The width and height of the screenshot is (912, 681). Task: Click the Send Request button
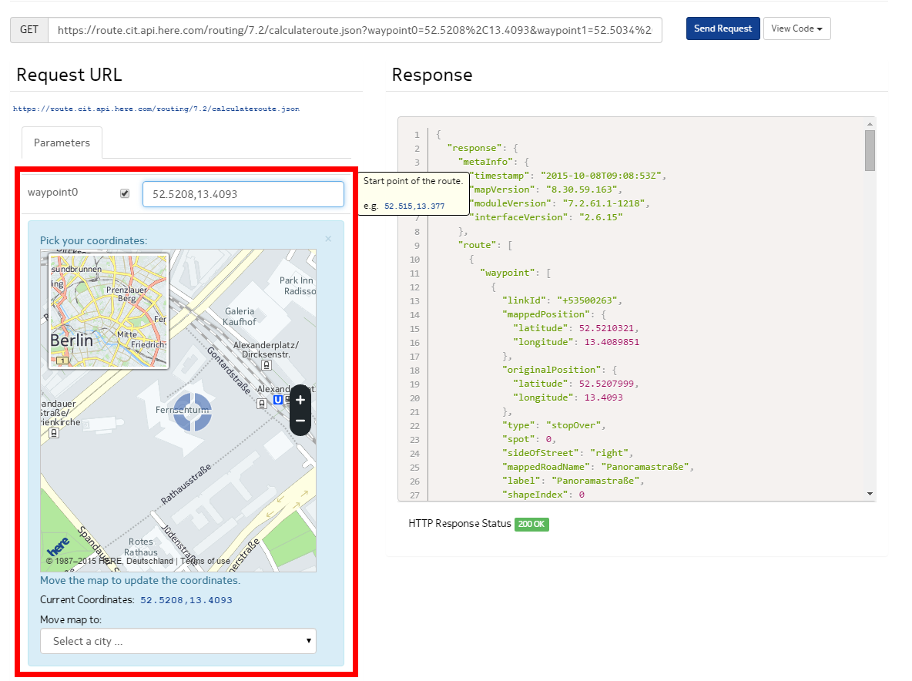coord(723,29)
